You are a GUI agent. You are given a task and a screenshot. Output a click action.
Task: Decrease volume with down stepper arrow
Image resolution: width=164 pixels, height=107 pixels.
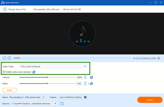coord(85,78)
